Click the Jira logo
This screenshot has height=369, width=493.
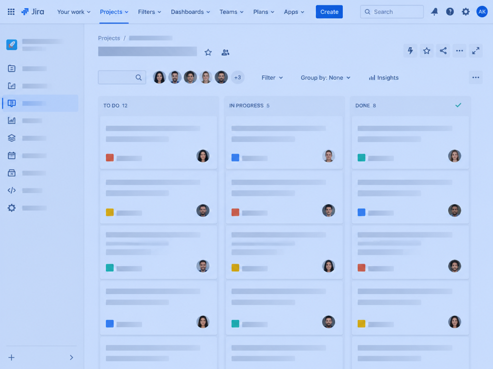point(33,12)
